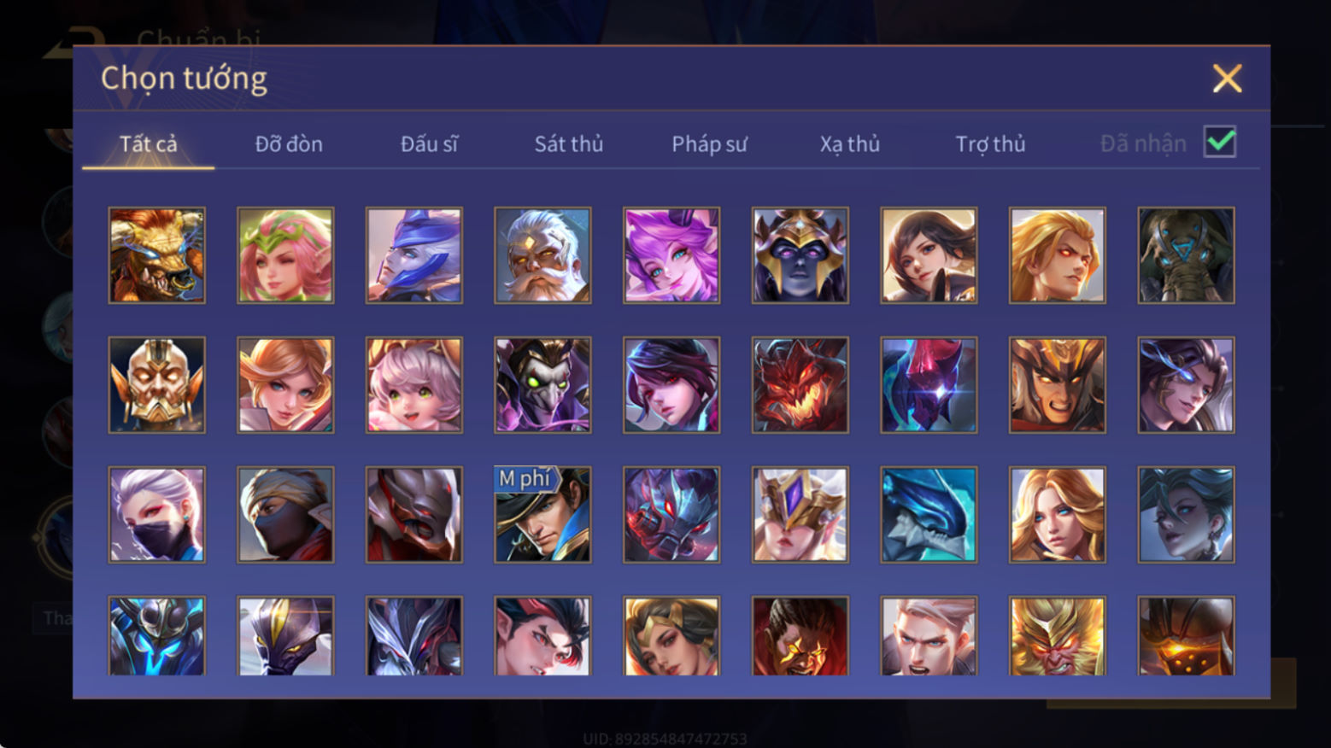Pick the blonde wavy-haired woman hero
1331x748 pixels.
click(x=1058, y=514)
